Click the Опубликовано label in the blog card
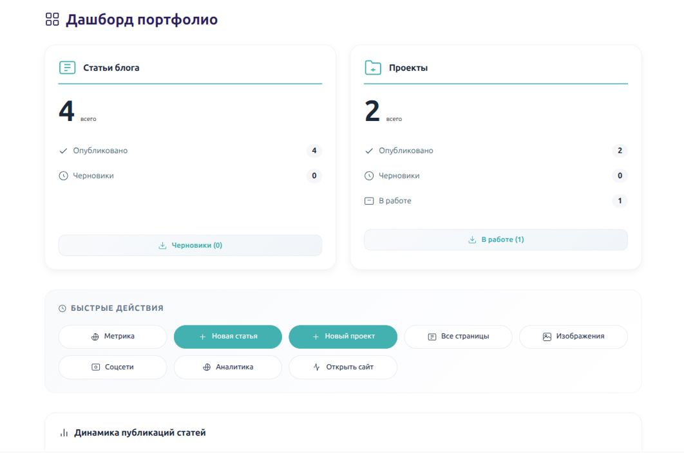 coord(100,151)
